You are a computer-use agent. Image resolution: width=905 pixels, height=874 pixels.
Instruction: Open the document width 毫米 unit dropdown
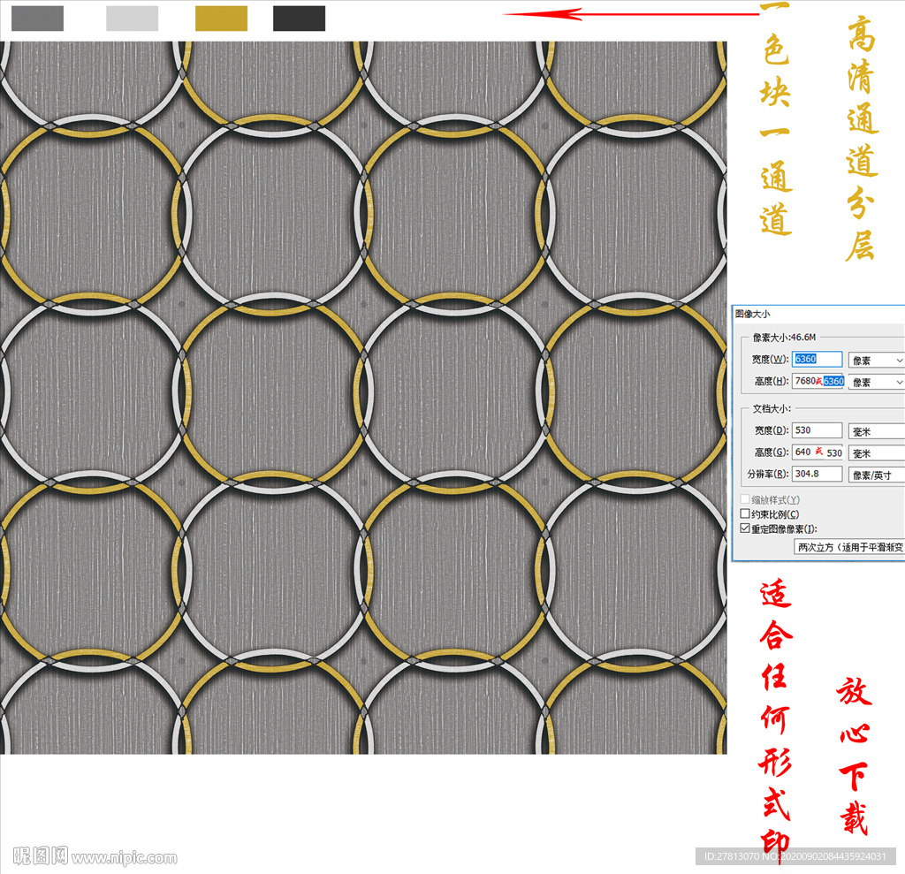[876, 431]
